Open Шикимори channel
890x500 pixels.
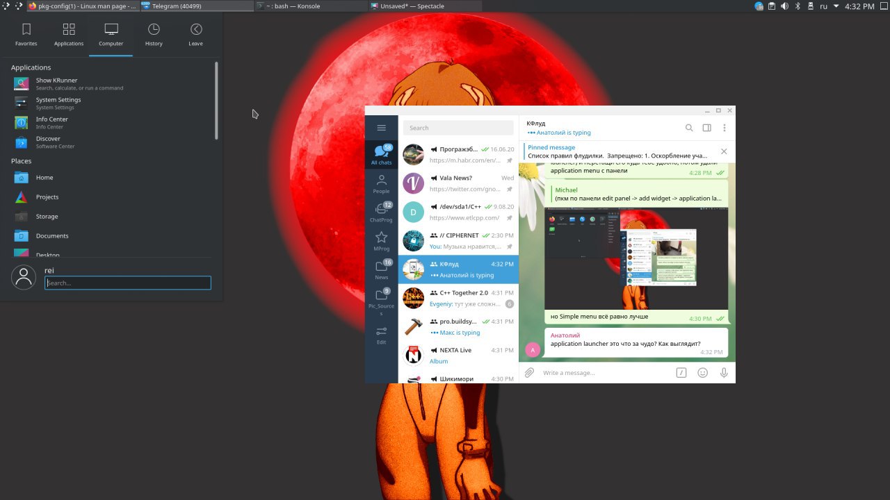[x=459, y=377]
